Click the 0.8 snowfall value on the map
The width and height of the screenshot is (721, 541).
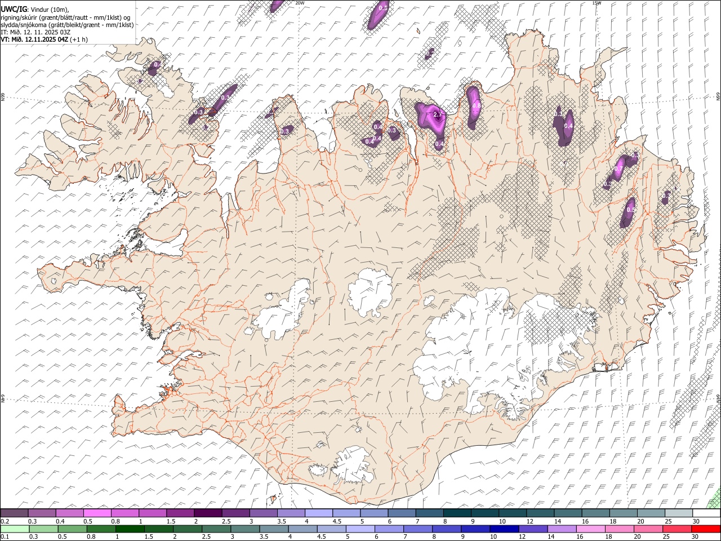pyautogui.click(x=476, y=105)
